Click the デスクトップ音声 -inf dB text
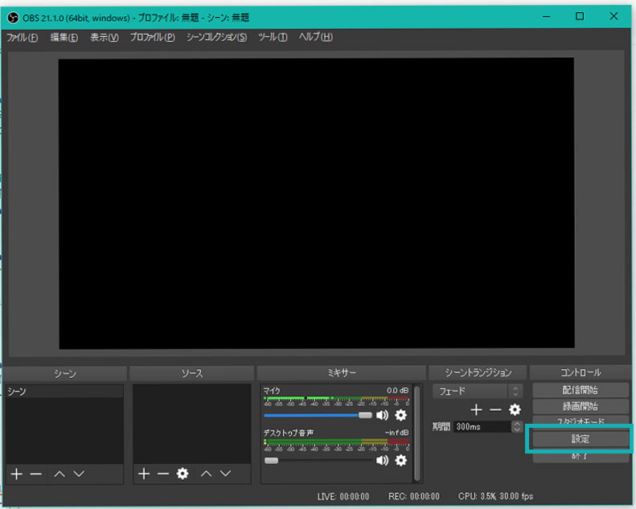636x509 pixels. 396,433
